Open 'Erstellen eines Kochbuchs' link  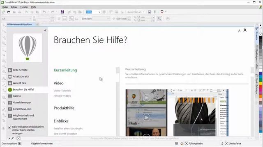(68, 129)
